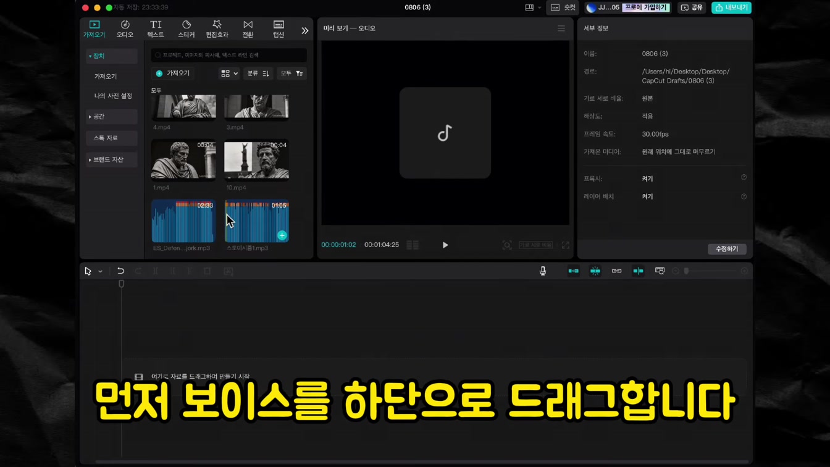Enter fullscreen preview
The width and height of the screenshot is (830, 467).
tap(566, 245)
